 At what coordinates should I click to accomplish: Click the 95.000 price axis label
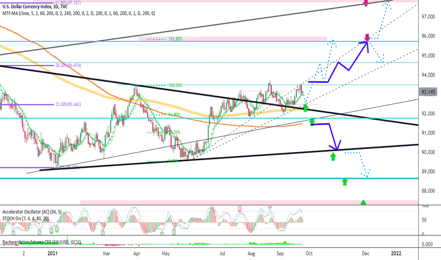(x=428, y=56)
